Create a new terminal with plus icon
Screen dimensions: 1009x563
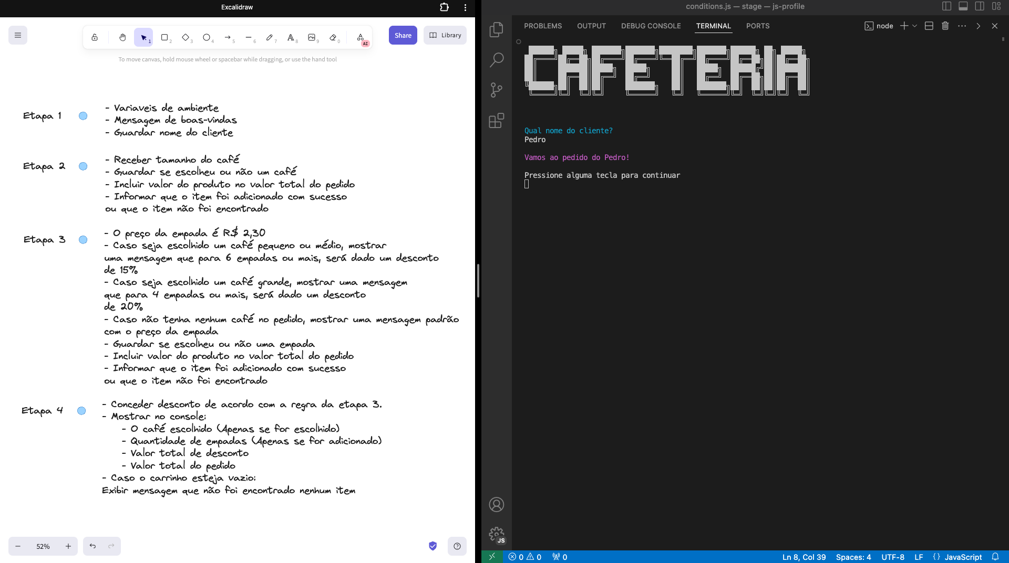tap(904, 26)
